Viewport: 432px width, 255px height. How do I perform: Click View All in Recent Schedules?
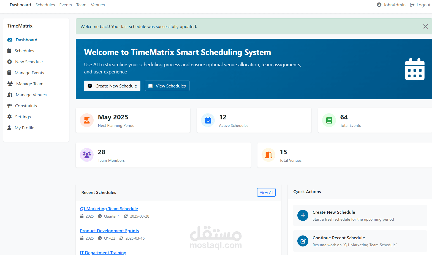pos(266,193)
